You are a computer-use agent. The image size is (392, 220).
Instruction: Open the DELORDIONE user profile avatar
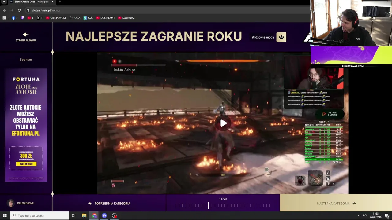(11, 203)
